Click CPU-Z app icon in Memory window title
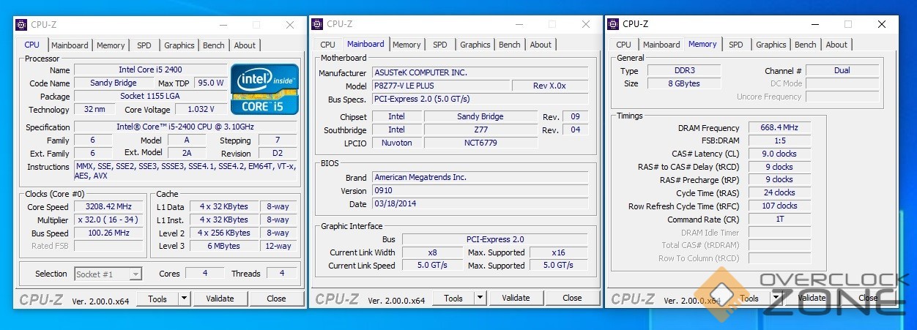The height and width of the screenshot is (330, 917). pyautogui.click(x=612, y=24)
